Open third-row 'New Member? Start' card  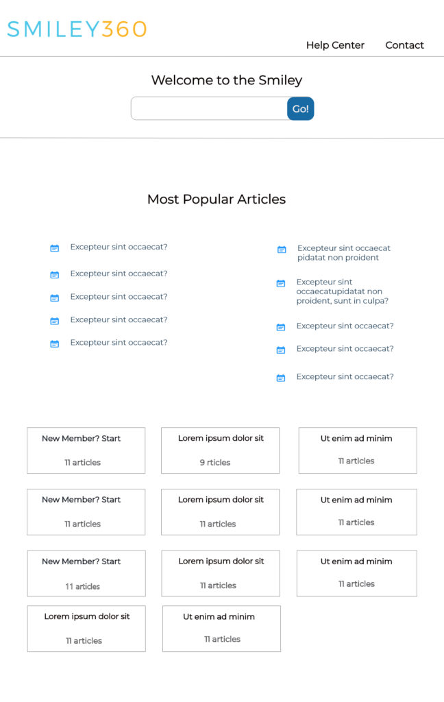tap(86, 574)
